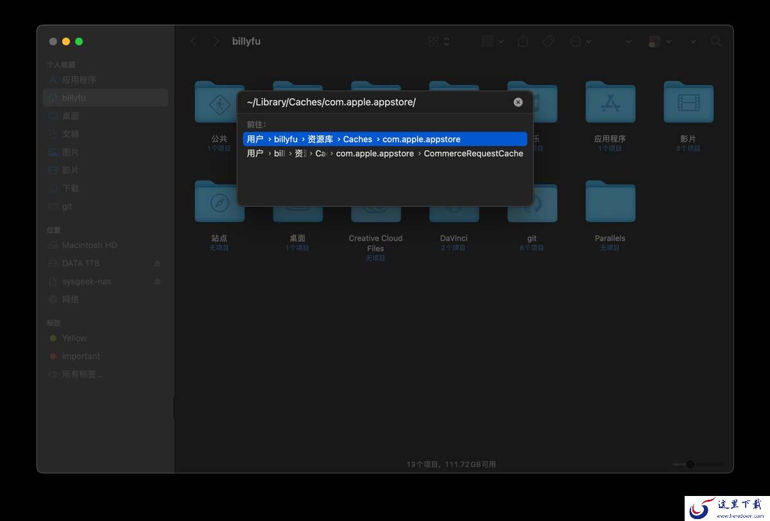
Task: Select the 公共 folder icon
Action: click(219, 103)
